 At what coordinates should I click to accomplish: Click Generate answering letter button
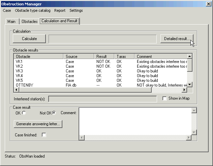[38, 124]
